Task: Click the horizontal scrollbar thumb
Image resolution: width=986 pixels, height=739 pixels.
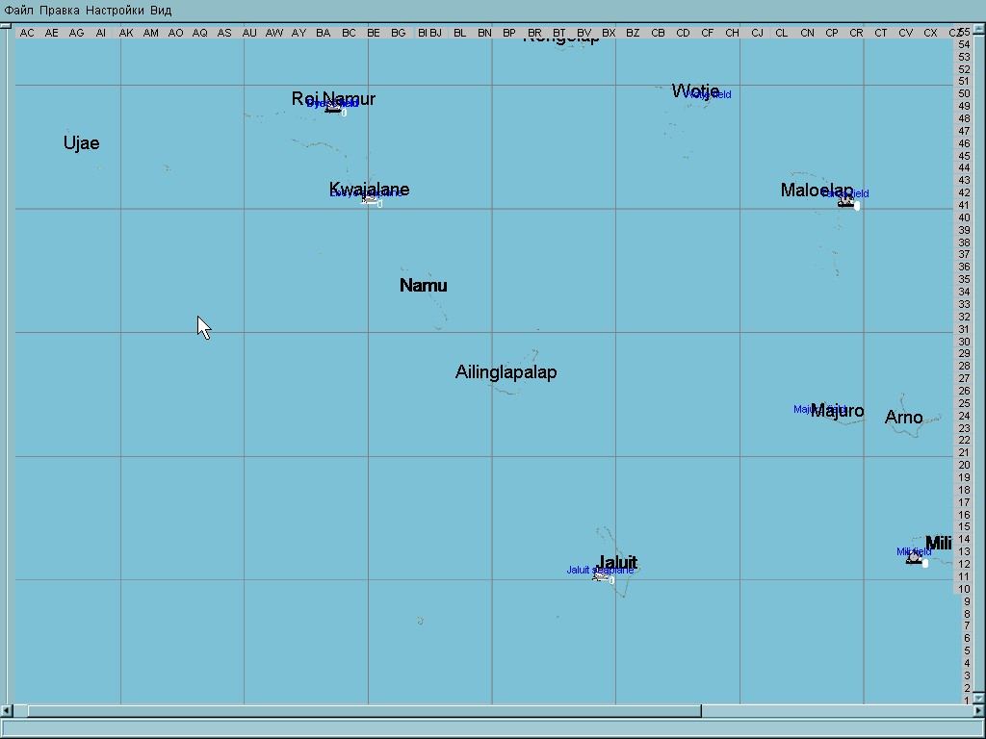Action: click(x=364, y=711)
